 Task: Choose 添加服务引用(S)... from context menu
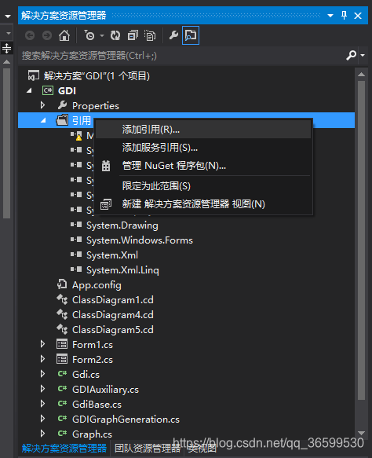tap(203, 148)
